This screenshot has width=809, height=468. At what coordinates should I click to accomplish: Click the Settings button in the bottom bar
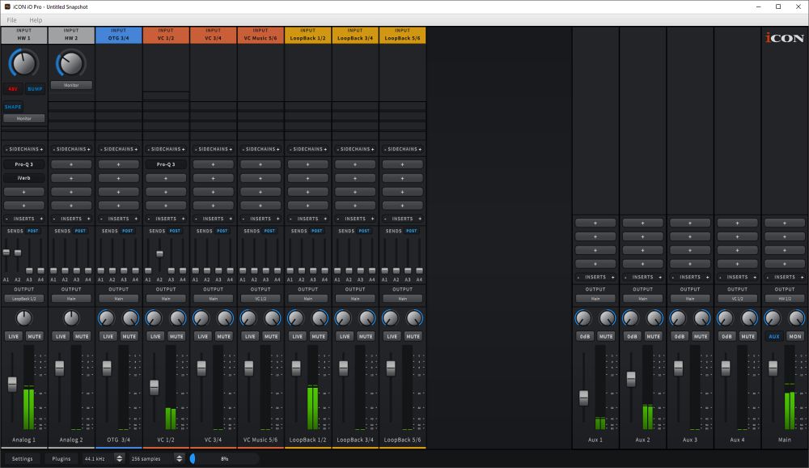click(x=23, y=458)
